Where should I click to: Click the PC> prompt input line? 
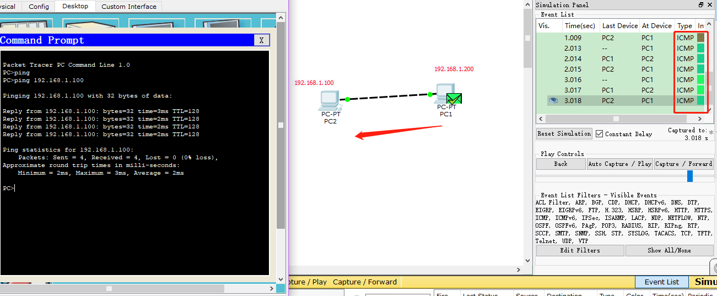pos(9,189)
